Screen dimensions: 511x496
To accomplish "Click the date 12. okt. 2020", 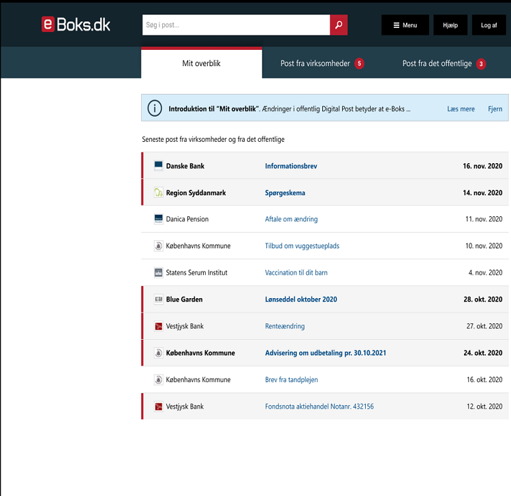I will (x=484, y=406).
